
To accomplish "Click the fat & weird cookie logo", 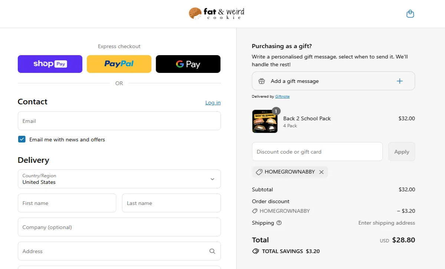I will point(217,14).
